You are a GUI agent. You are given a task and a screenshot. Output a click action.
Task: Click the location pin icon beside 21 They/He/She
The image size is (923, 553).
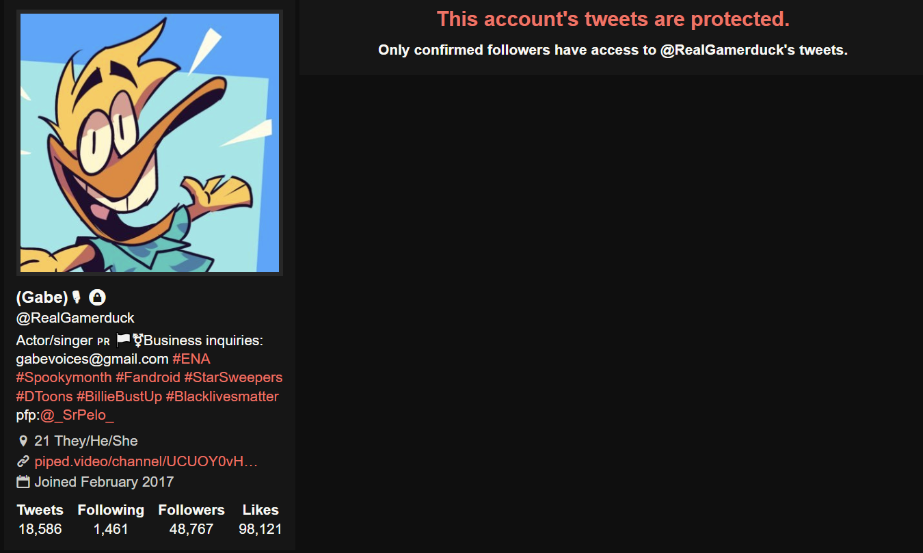tap(23, 442)
